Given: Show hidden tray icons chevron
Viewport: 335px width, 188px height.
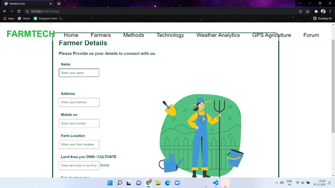Looking at the screenshot, I should pyautogui.click(x=276, y=183).
